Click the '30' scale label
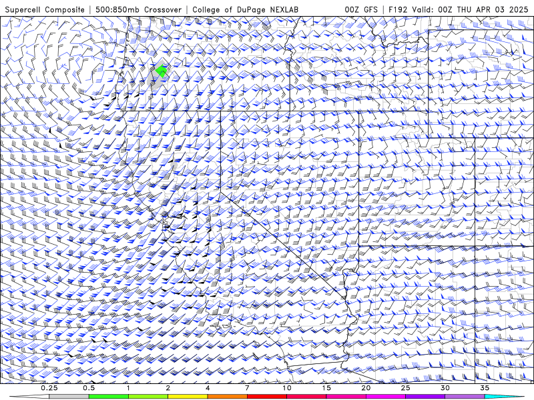This screenshot has height=400, width=534. click(445, 388)
